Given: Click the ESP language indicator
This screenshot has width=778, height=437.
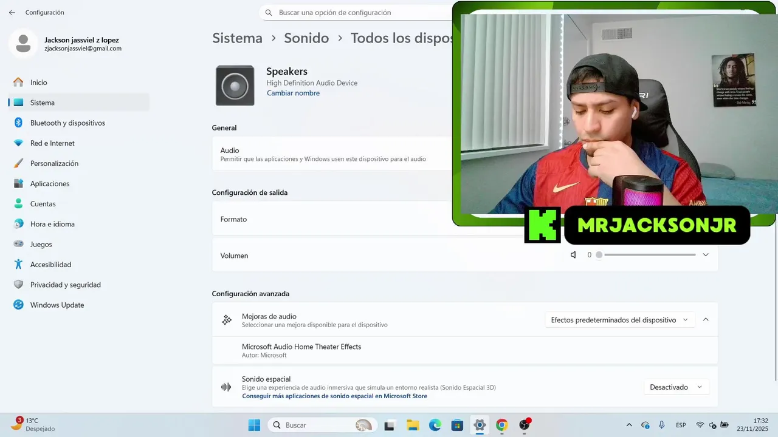Looking at the screenshot, I should click(x=681, y=425).
